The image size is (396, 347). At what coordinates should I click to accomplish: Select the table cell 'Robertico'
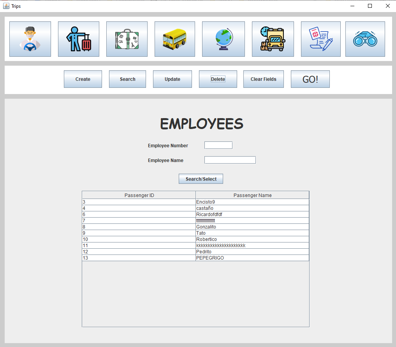click(x=252, y=239)
